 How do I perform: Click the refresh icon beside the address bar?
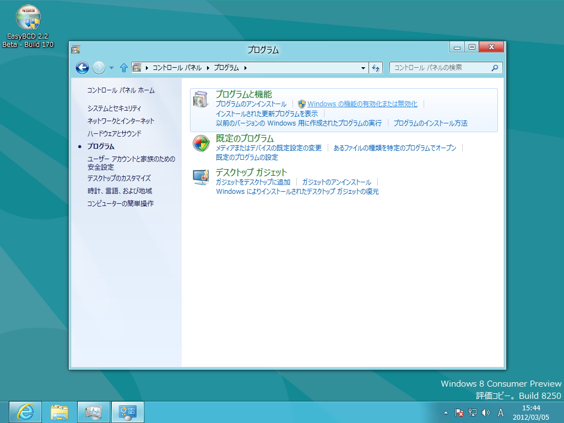pos(376,68)
